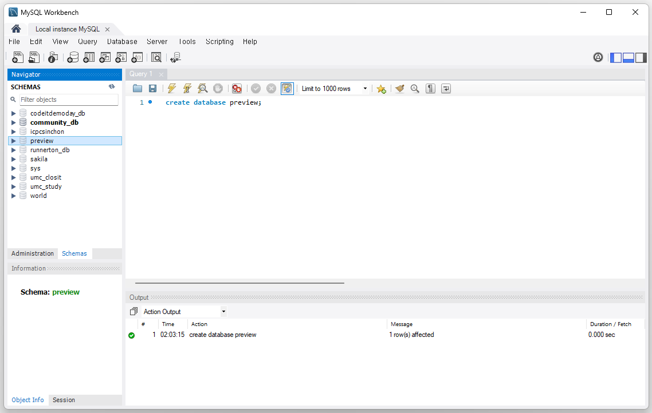Image resolution: width=652 pixels, height=413 pixels.
Task: Create a new table icon
Action: pyautogui.click(x=89, y=57)
